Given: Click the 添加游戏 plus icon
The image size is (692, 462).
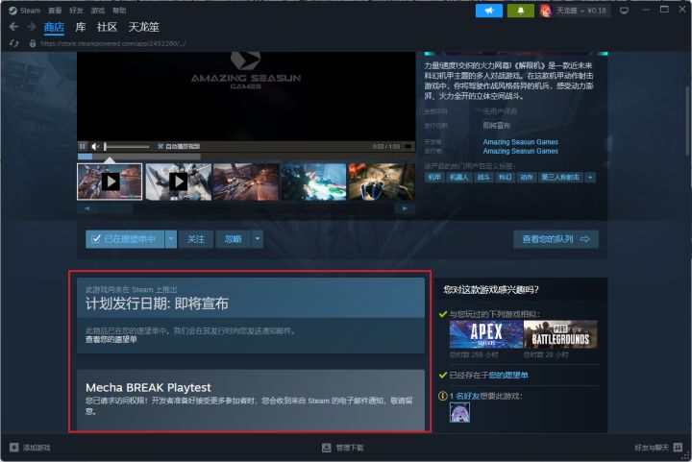Looking at the screenshot, I should (14, 448).
